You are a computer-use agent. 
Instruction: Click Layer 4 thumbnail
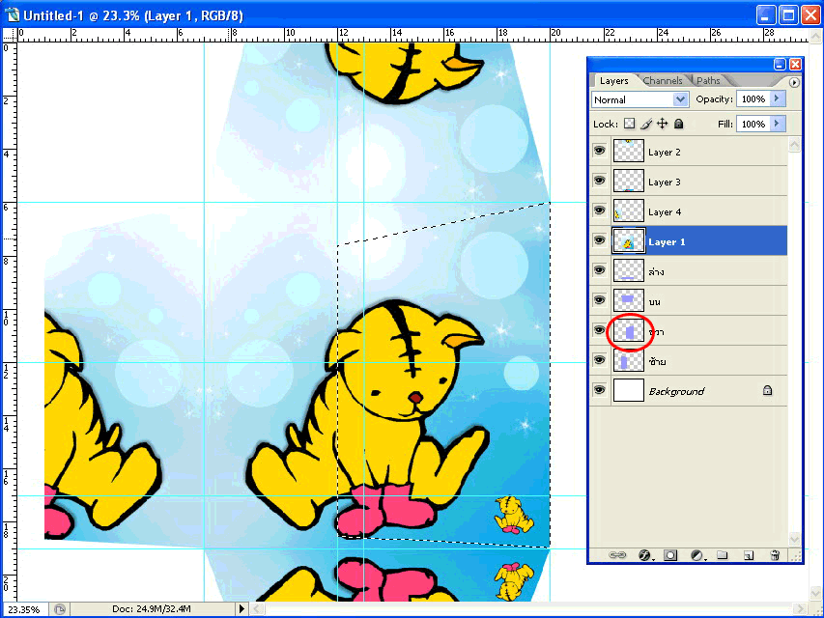coord(629,211)
